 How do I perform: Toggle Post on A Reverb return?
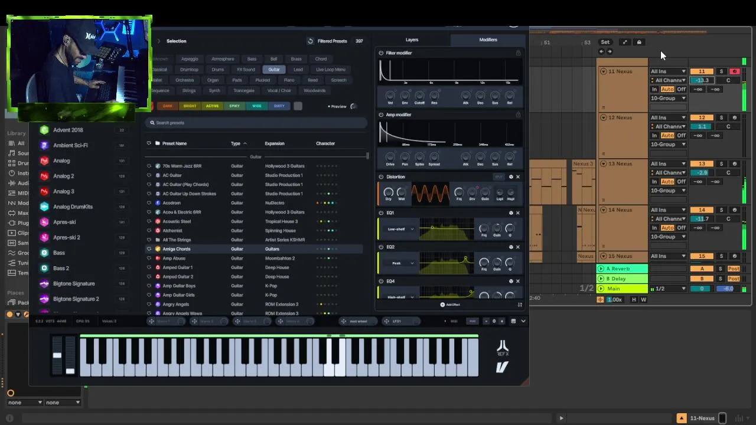tap(734, 269)
